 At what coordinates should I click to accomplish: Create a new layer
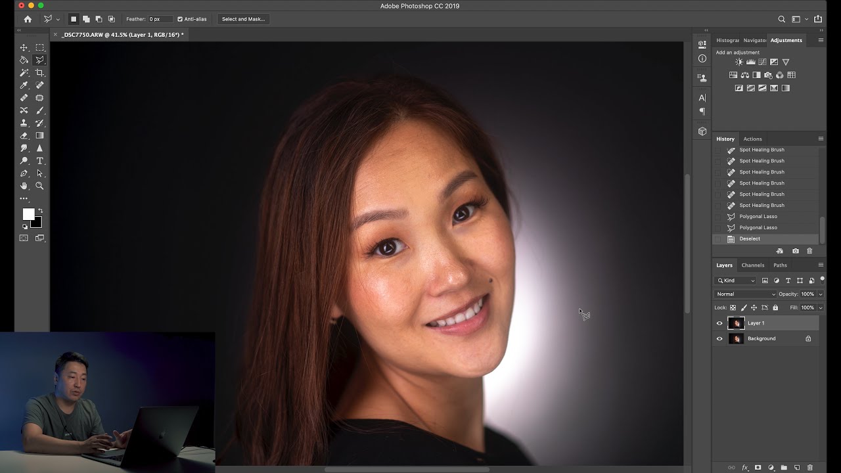(x=797, y=468)
